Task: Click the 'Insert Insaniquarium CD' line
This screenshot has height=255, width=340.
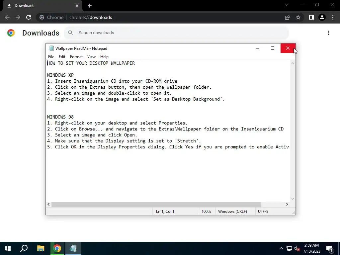Action: (112, 81)
